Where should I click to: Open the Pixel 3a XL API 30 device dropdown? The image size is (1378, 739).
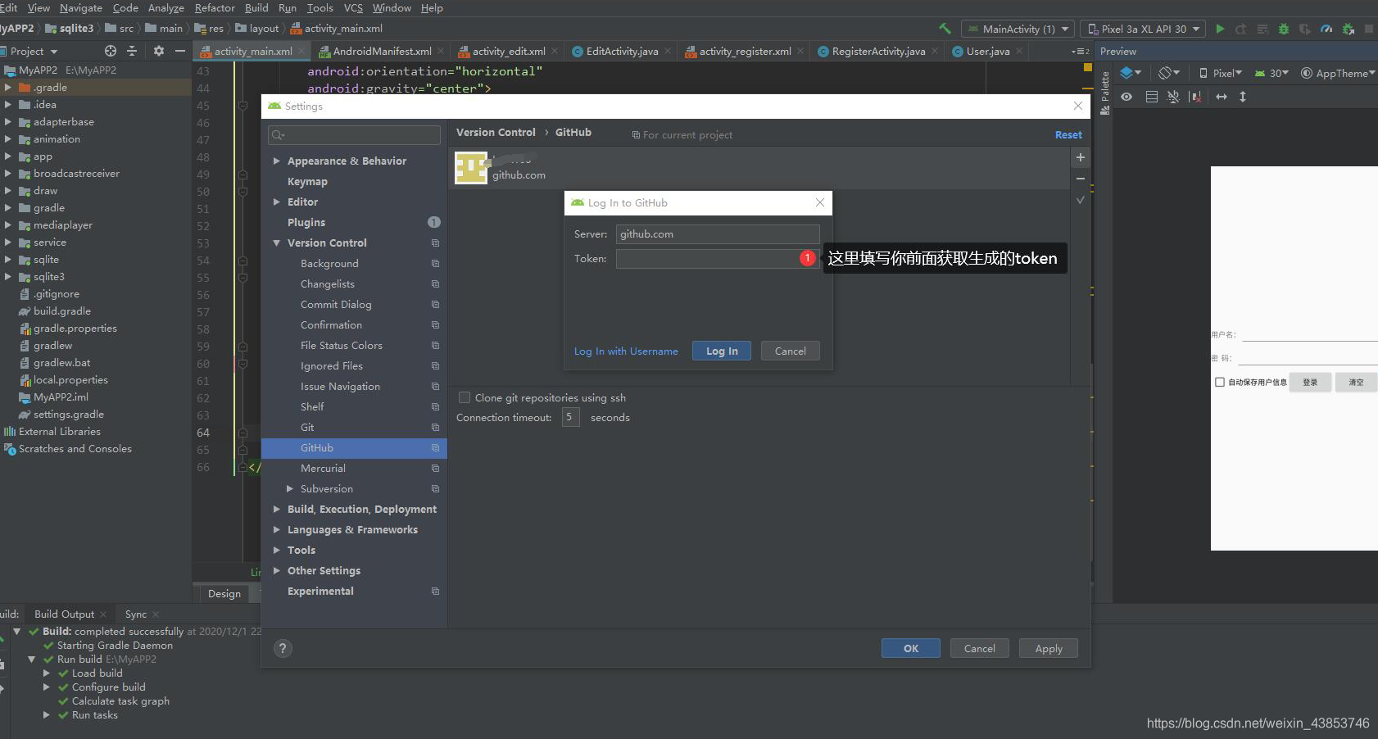point(1143,29)
